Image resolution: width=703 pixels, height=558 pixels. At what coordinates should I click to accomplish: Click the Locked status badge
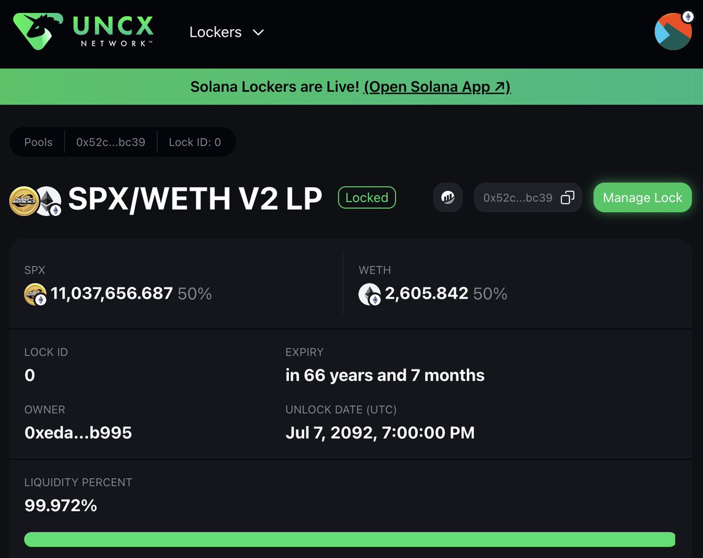coord(367,198)
